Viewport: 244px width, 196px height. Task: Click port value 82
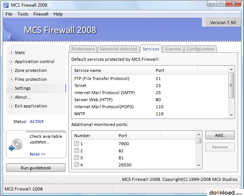tap(121, 151)
